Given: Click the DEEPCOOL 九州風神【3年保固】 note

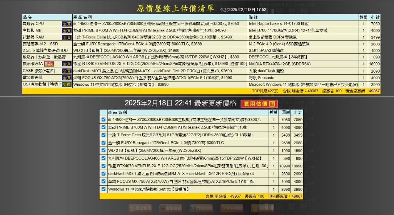Looking at the screenshot, I should [x=278, y=57].
